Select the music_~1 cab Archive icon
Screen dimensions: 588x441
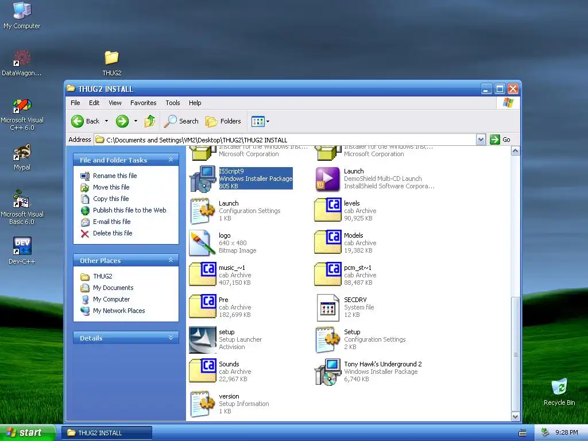[x=203, y=274]
